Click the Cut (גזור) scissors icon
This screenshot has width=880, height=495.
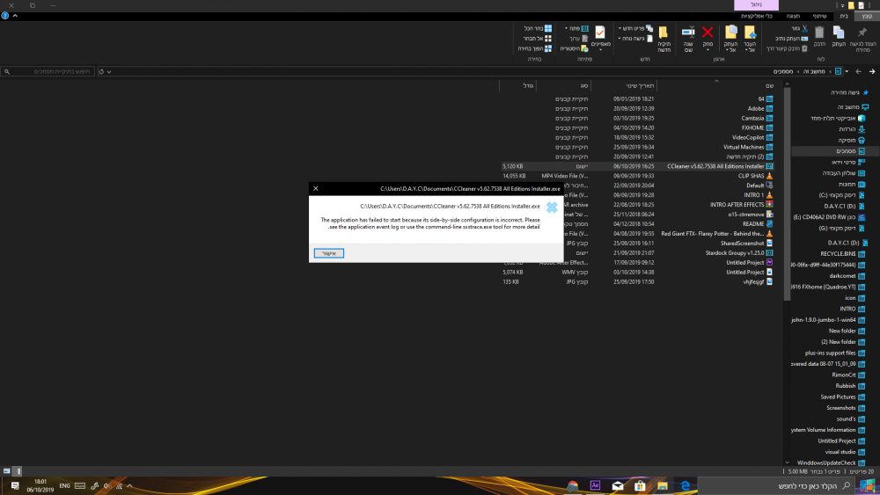[804, 29]
